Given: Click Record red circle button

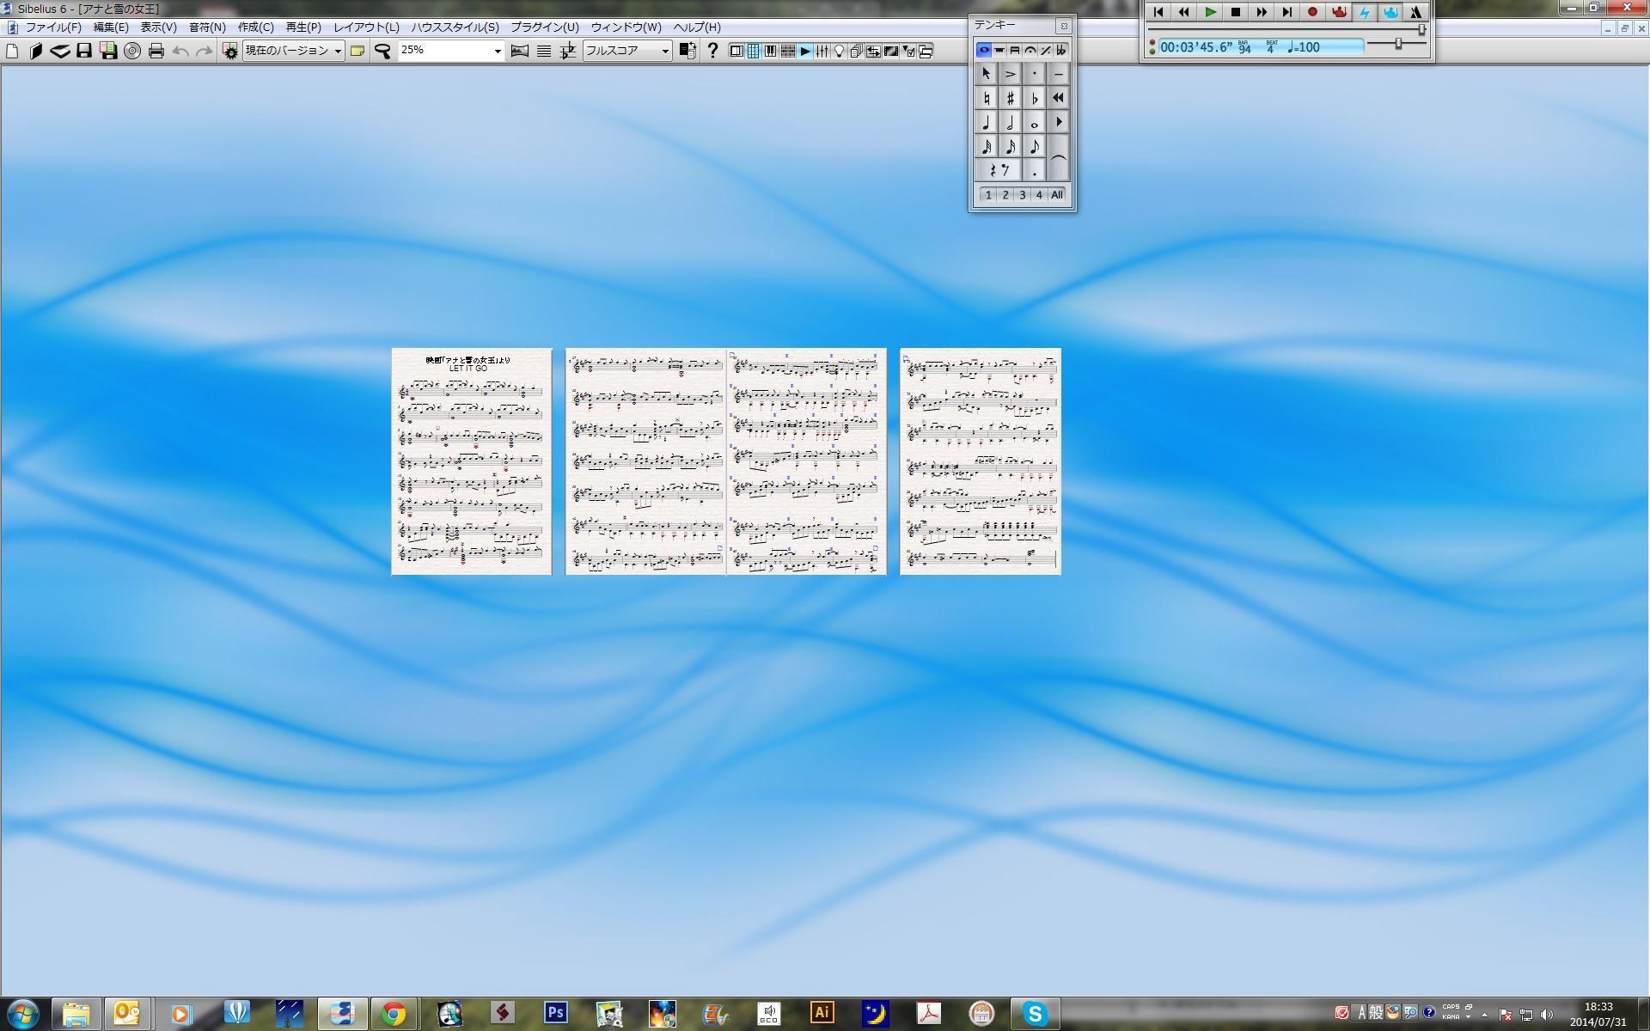Looking at the screenshot, I should (x=1312, y=12).
